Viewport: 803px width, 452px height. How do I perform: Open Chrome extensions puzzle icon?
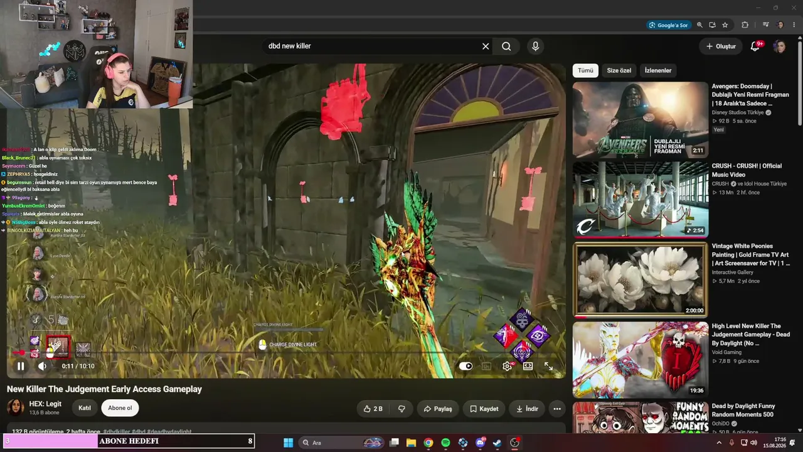point(745,25)
